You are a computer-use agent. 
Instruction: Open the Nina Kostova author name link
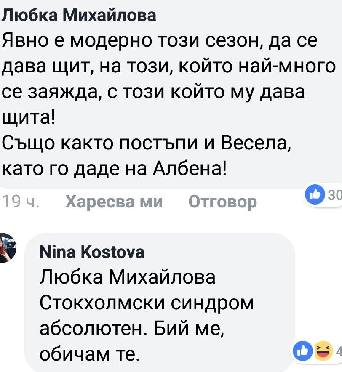pos(91,252)
